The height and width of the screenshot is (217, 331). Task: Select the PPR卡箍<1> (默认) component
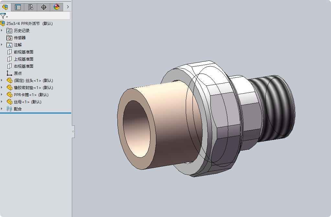coord(31,95)
